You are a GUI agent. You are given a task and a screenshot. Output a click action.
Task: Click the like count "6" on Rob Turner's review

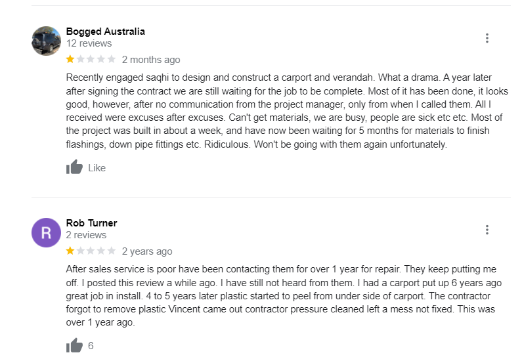pos(91,346)
